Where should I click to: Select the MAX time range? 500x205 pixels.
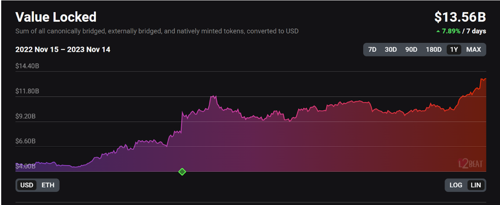(474, 50)
